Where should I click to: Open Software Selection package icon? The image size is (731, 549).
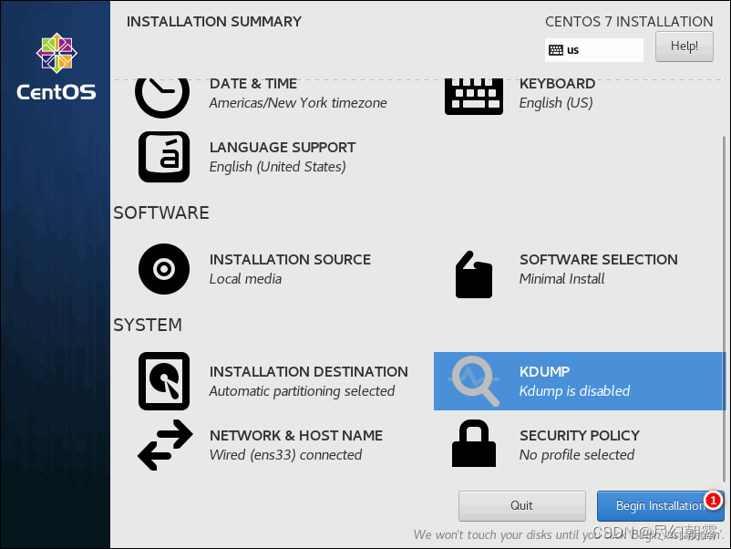click(x=474, y=274)
